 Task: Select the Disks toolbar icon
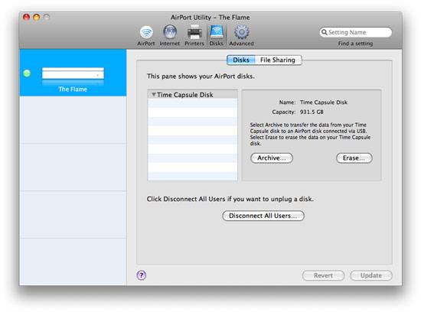216,32
